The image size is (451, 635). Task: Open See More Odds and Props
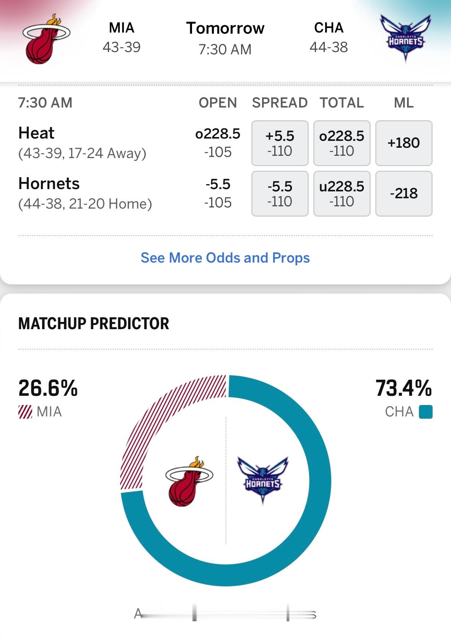coord(225,258)
